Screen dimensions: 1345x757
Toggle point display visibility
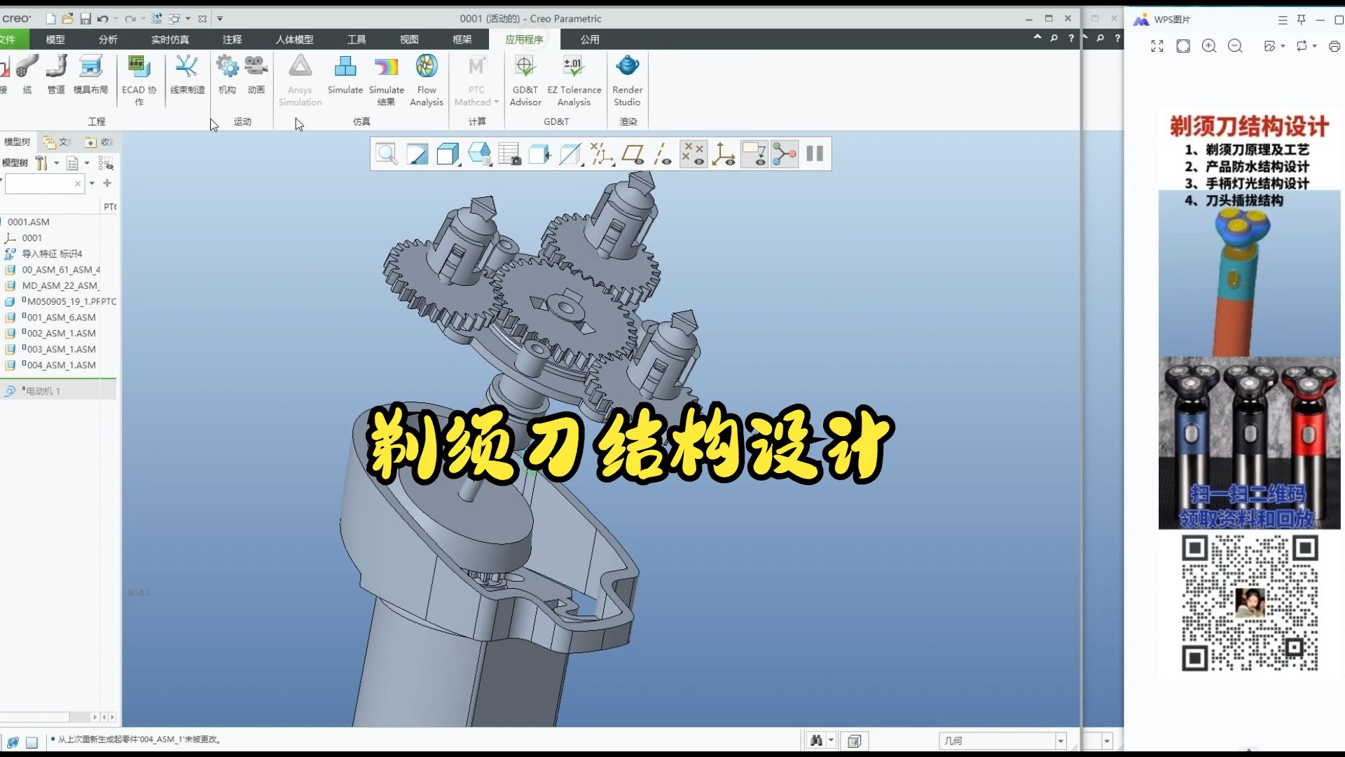(x=694, y=154)
